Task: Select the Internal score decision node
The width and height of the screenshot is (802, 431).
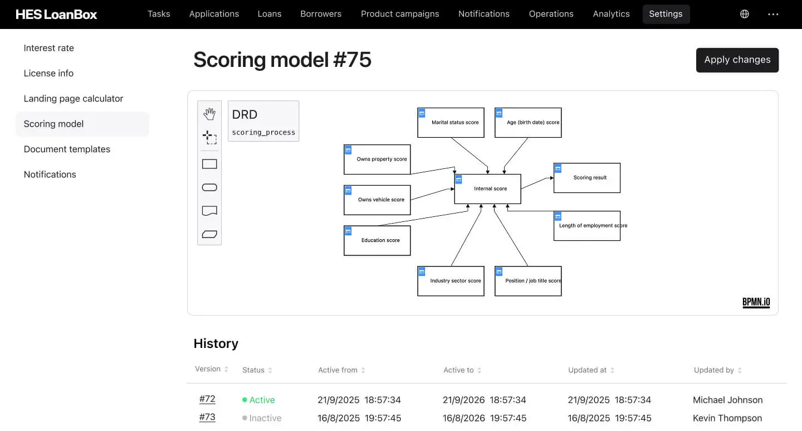Action: point(488,189)
